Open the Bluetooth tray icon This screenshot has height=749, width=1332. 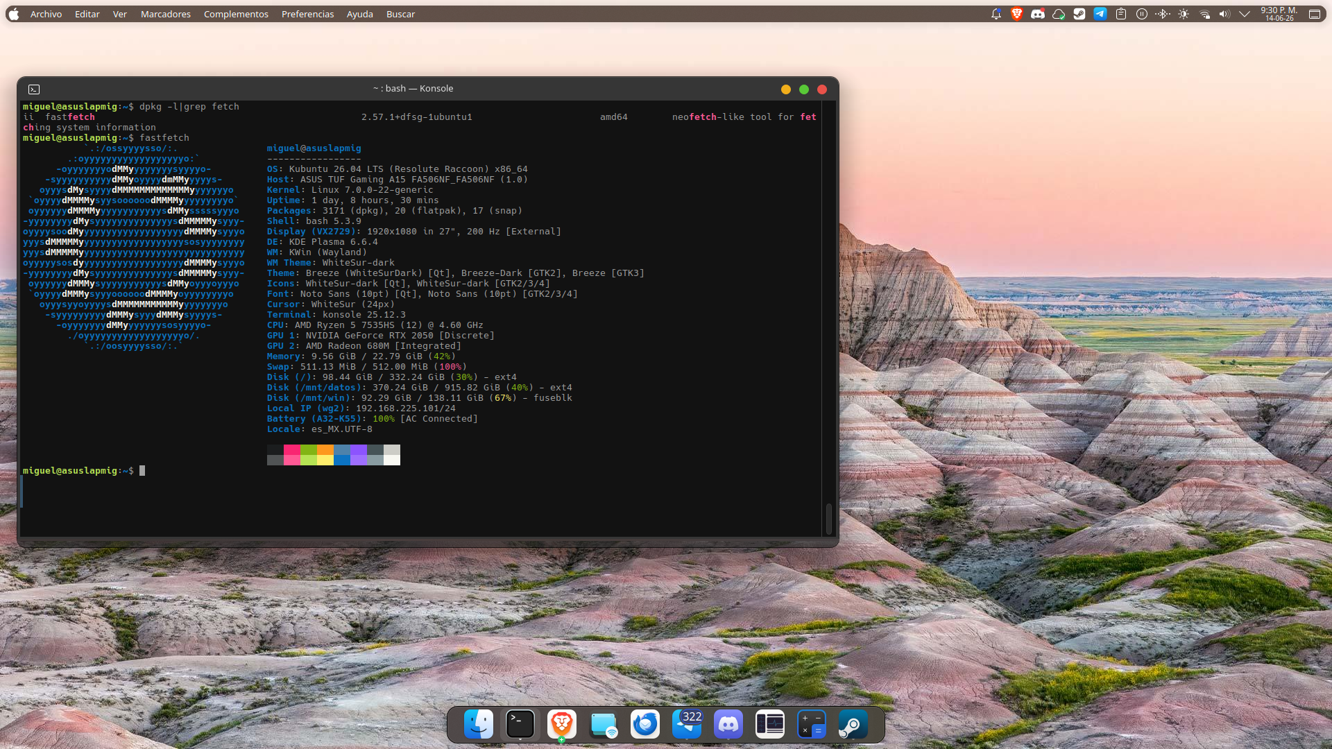tap(1163, 14)
